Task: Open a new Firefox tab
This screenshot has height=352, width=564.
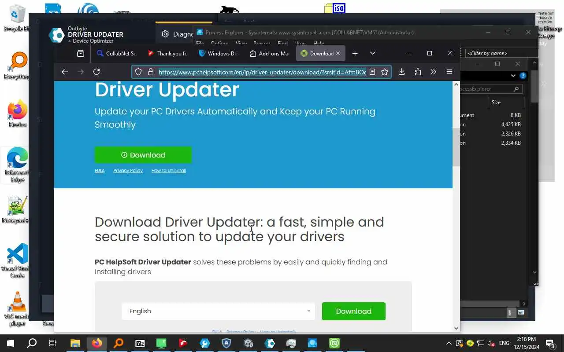Action: 355,53
